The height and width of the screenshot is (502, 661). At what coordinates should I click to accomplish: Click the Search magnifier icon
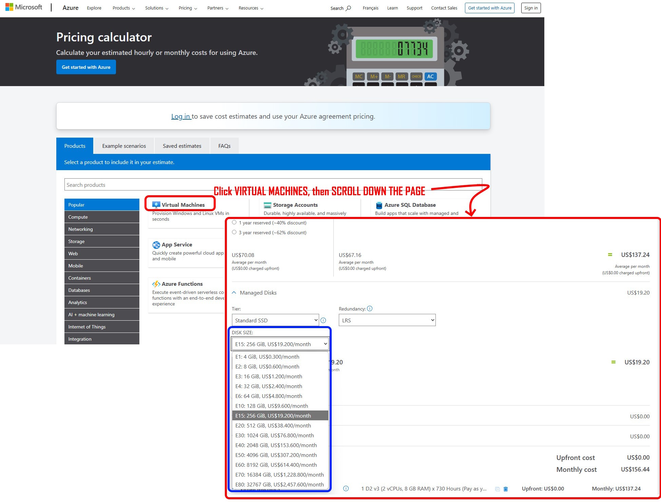348,8
